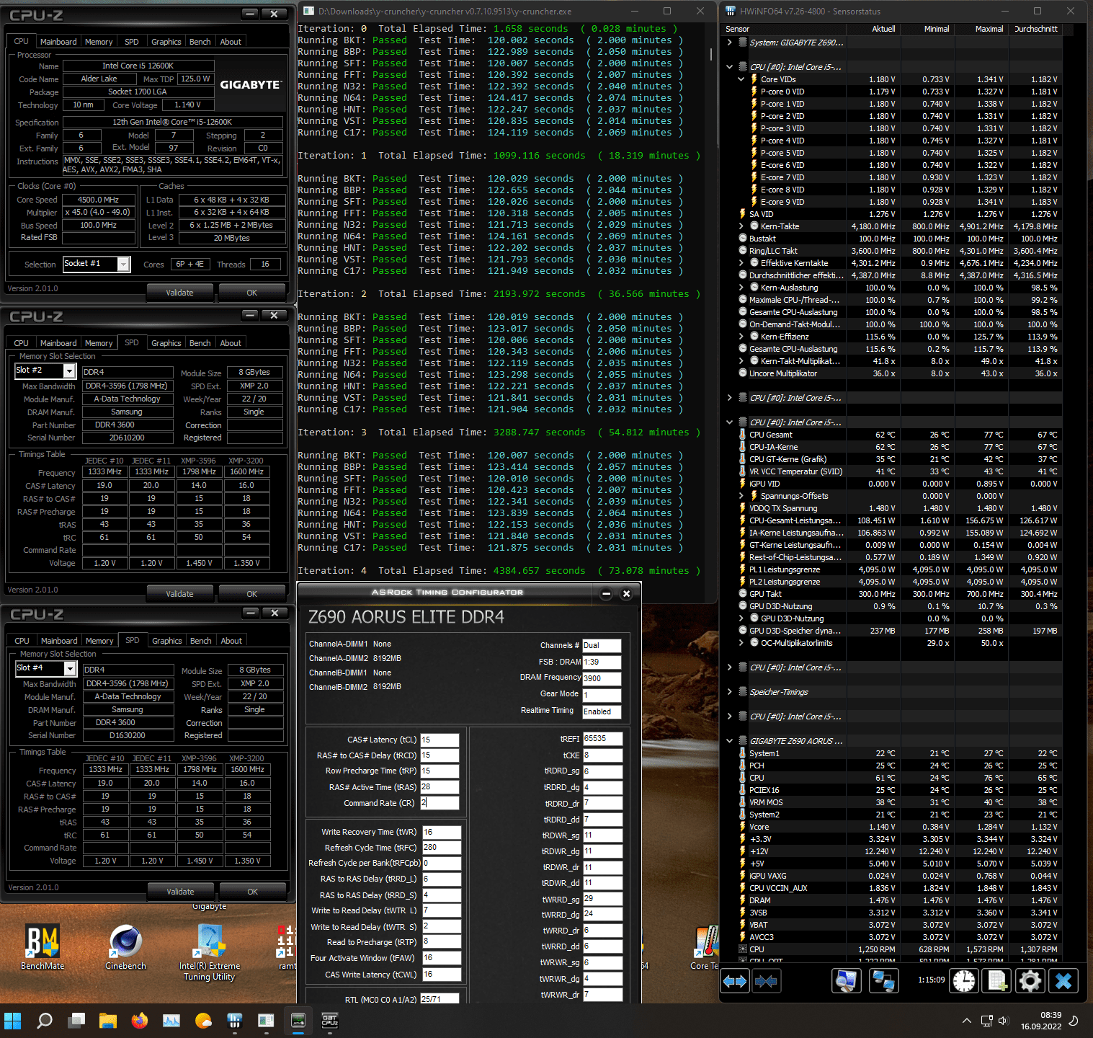Click OK in Slot #4 CPU-Z window
The image size is (1093, 1038).
tap(252, 892)
